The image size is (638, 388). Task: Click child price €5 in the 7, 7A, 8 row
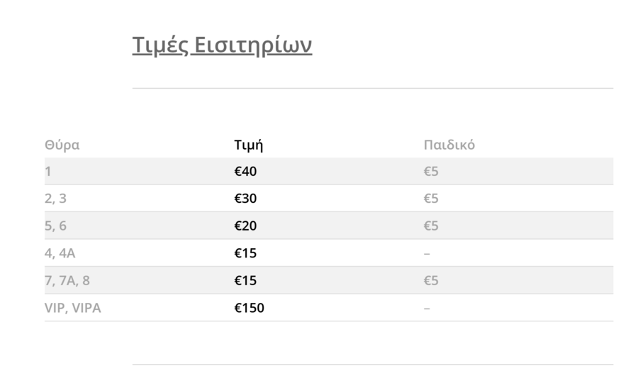click(x=431, y=280)
